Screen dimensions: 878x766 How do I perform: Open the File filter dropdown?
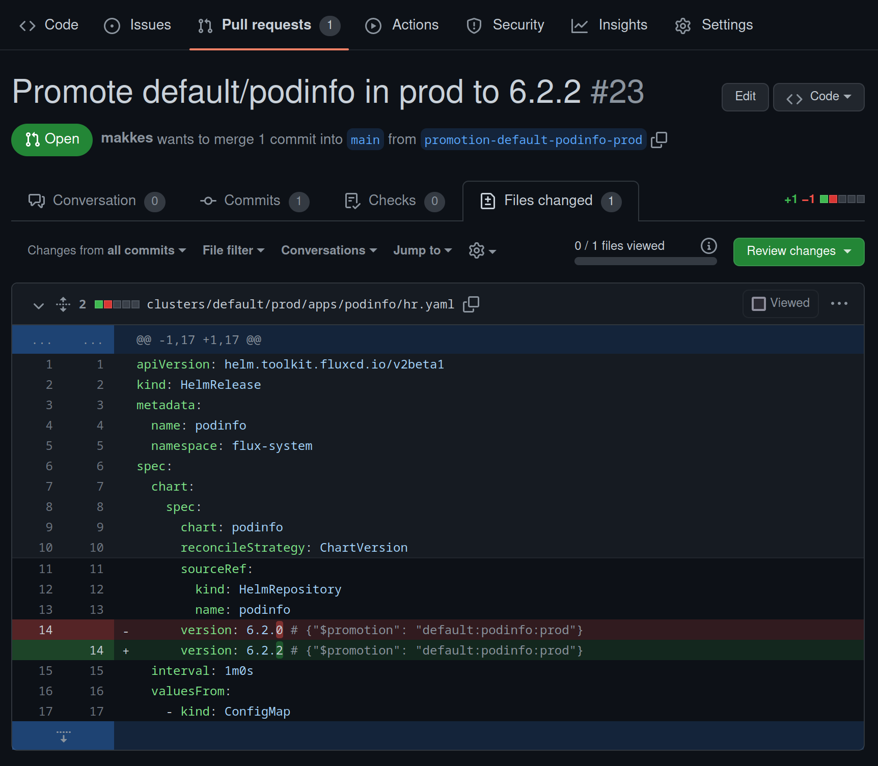[233, 250]
